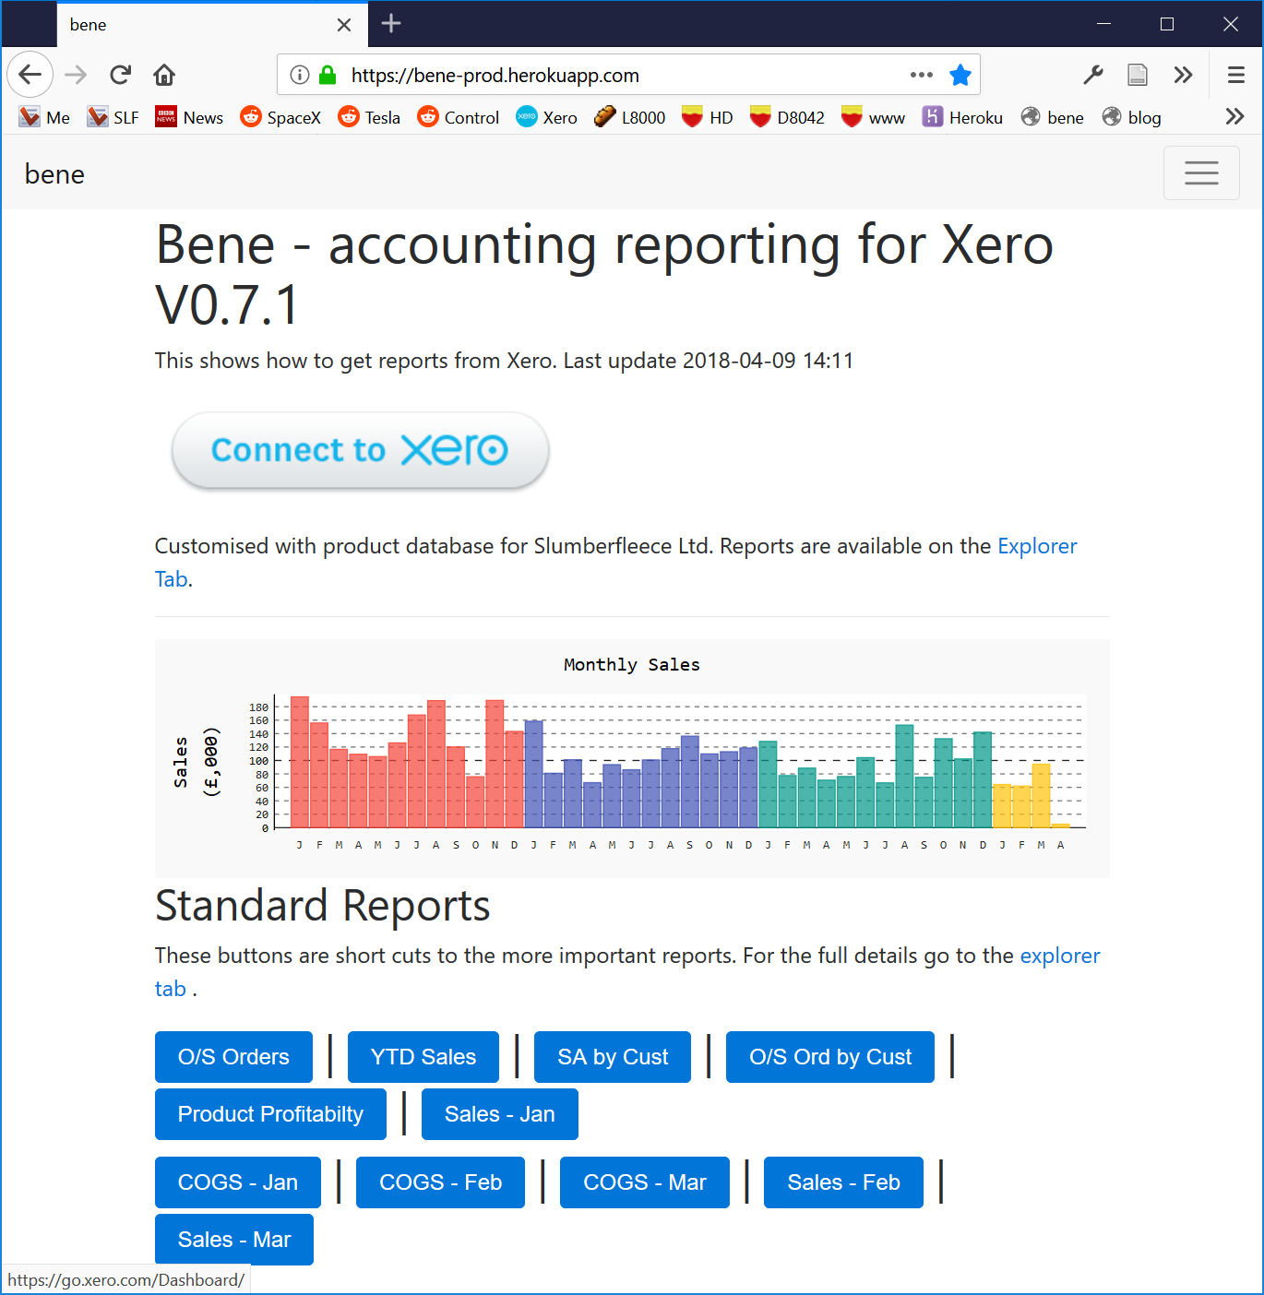Open the YTD Sales report
This screenshot has height=1295, width=1264.
pyautogui.click(x=423, y=1057)
